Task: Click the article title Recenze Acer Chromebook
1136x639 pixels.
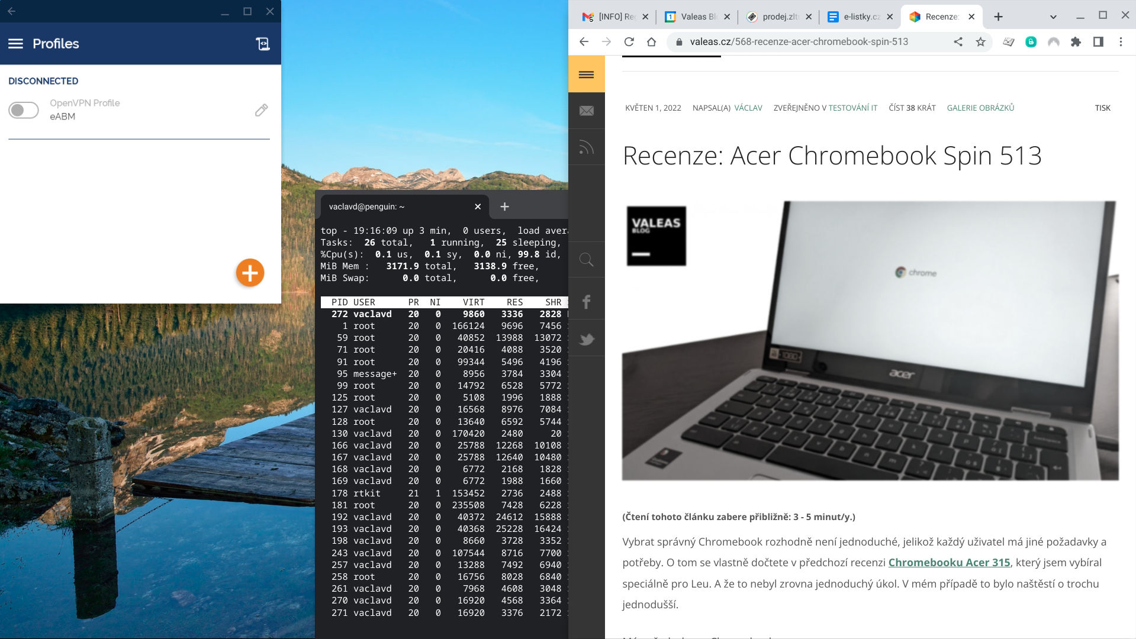Action: (x=832, y=156)
